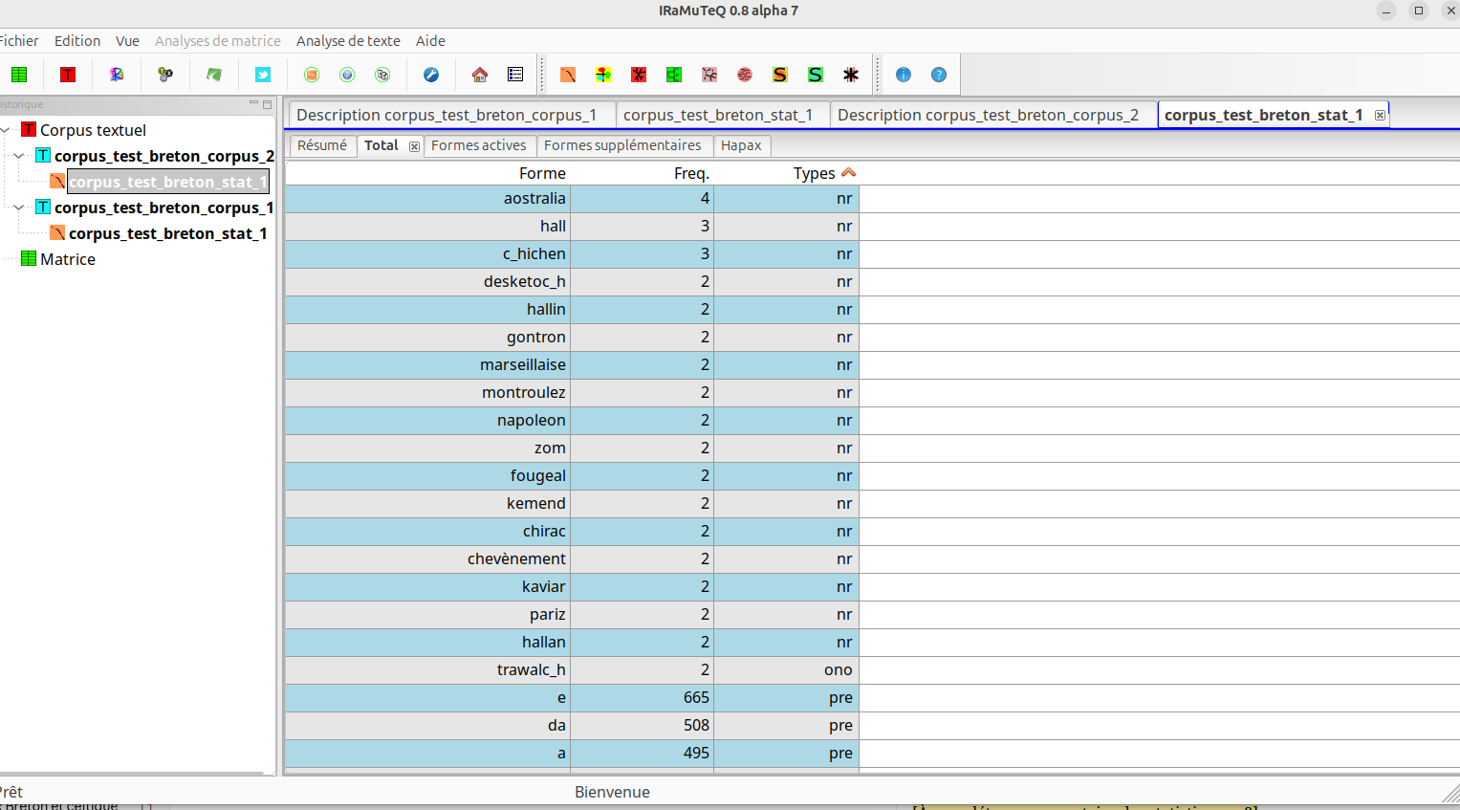Screen dimensions: 1460x810
Task: Click the blue info circle icon
Action: 904,75
